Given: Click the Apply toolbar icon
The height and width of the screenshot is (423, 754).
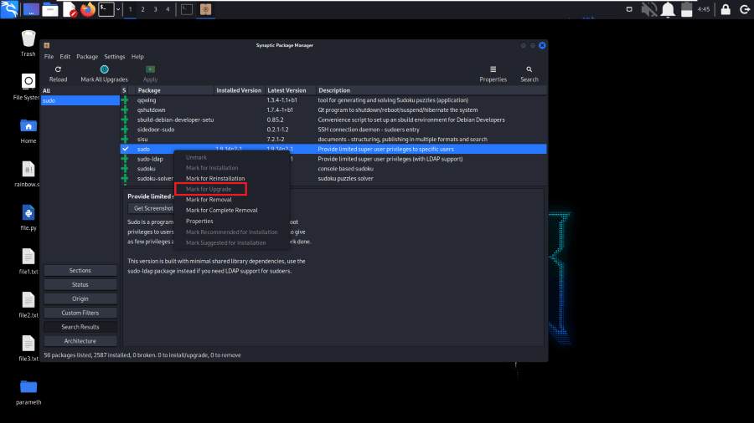Looking at the screenshot, I should pos(151,69).
